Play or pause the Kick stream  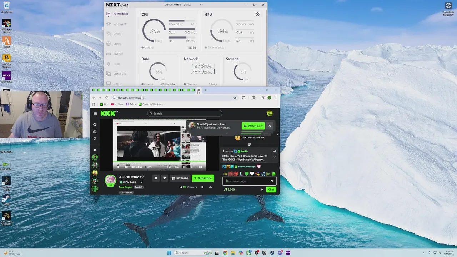point(119,167)
